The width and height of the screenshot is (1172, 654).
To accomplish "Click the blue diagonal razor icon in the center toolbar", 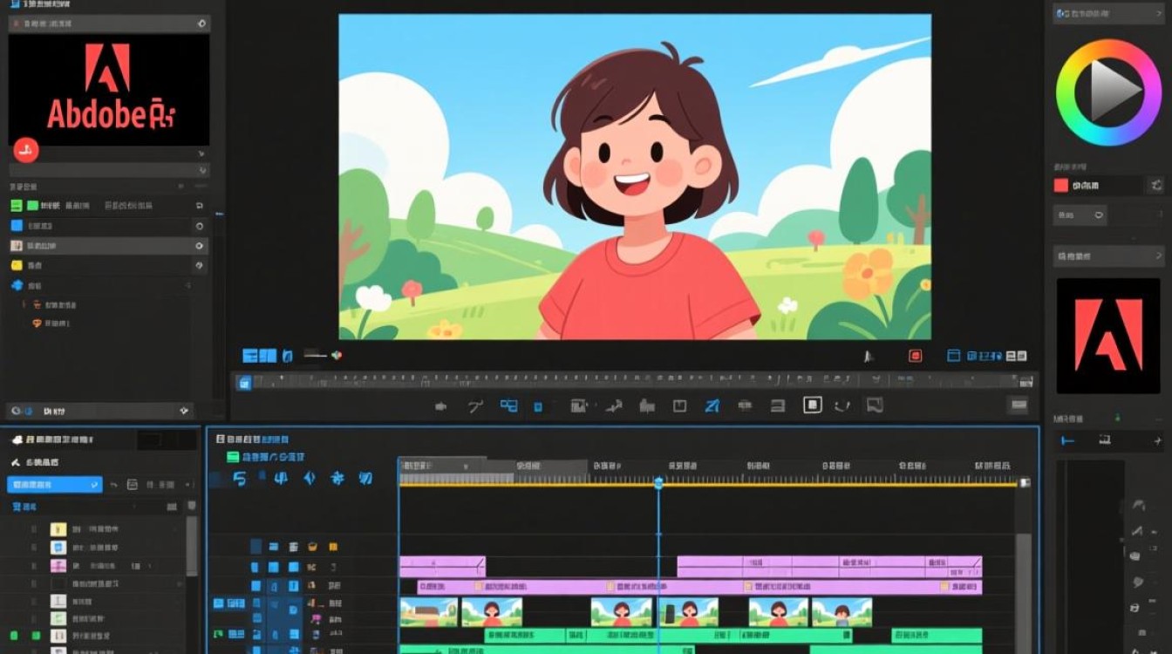I will click(x=712, y=405).
